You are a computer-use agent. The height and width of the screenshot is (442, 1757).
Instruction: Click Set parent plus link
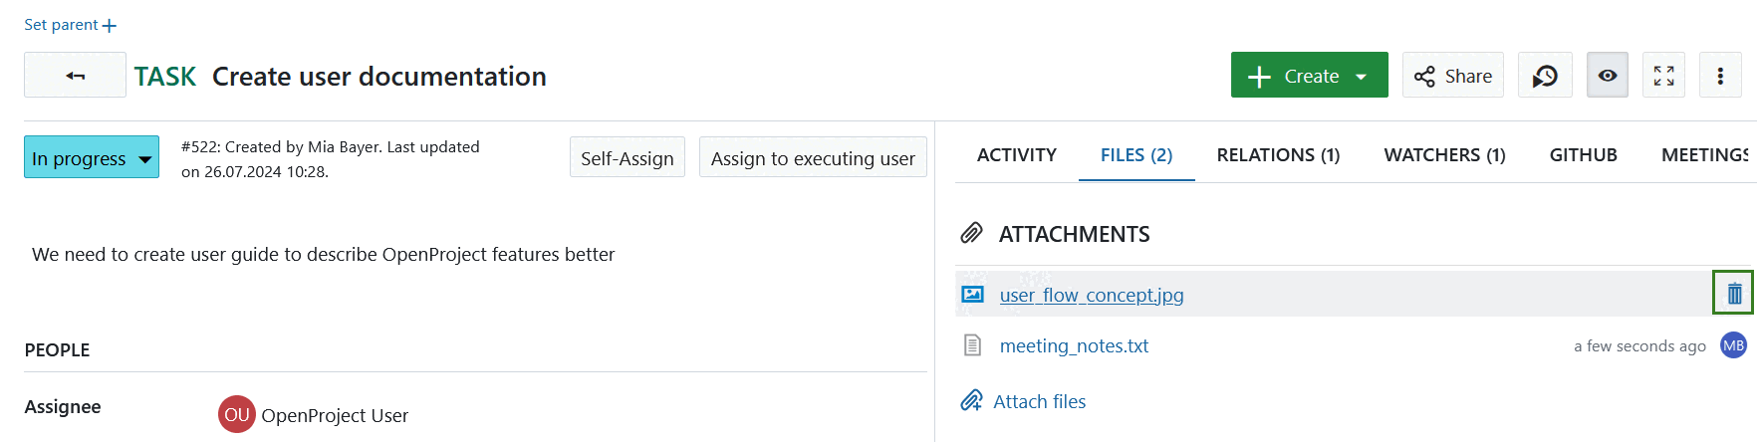[70, 25]
